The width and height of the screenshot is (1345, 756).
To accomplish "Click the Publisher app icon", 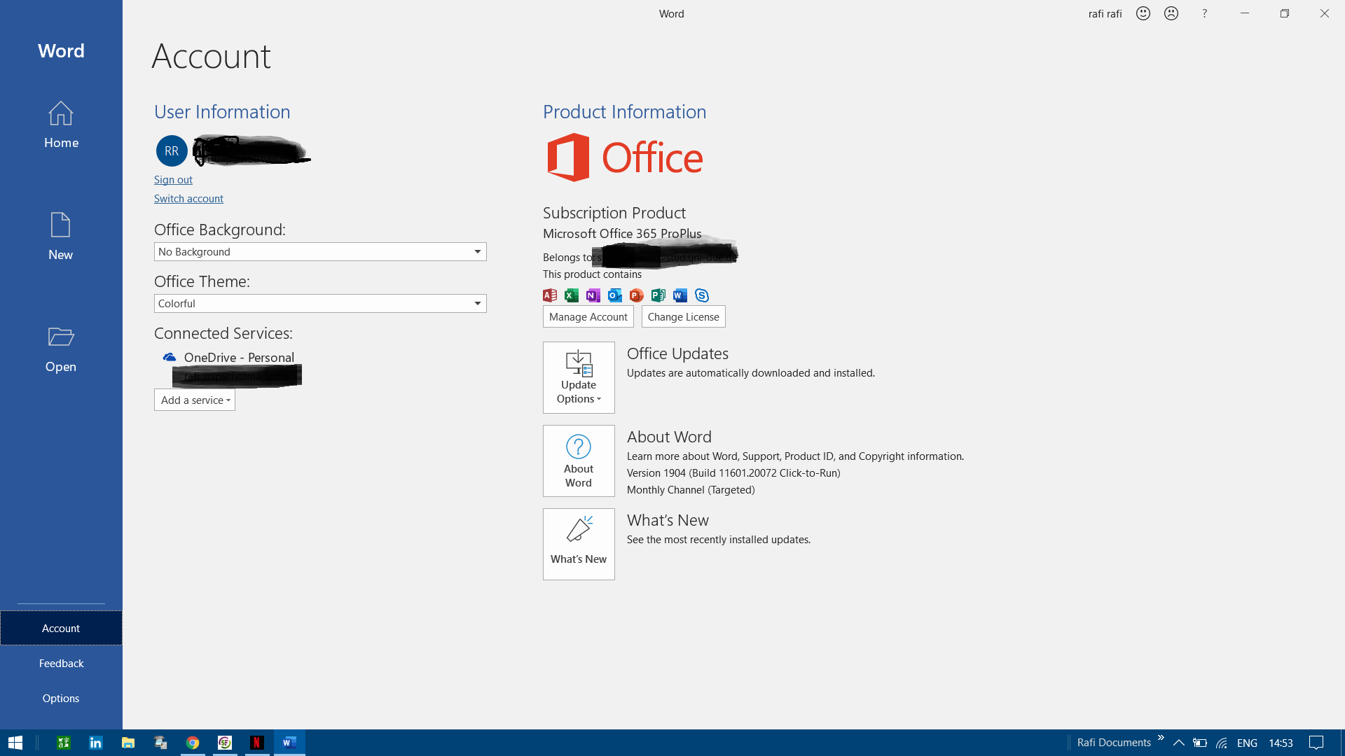I will [658, 295].
